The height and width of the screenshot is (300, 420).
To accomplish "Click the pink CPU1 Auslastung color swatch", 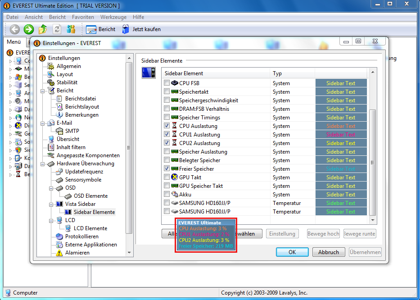I will click(341, 135).
